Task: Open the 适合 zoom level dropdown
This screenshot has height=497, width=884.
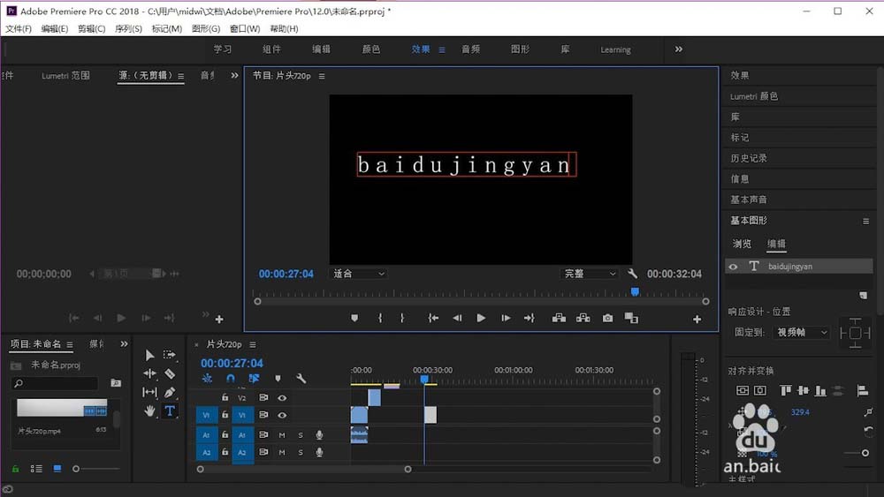Action: coord(359,274)
